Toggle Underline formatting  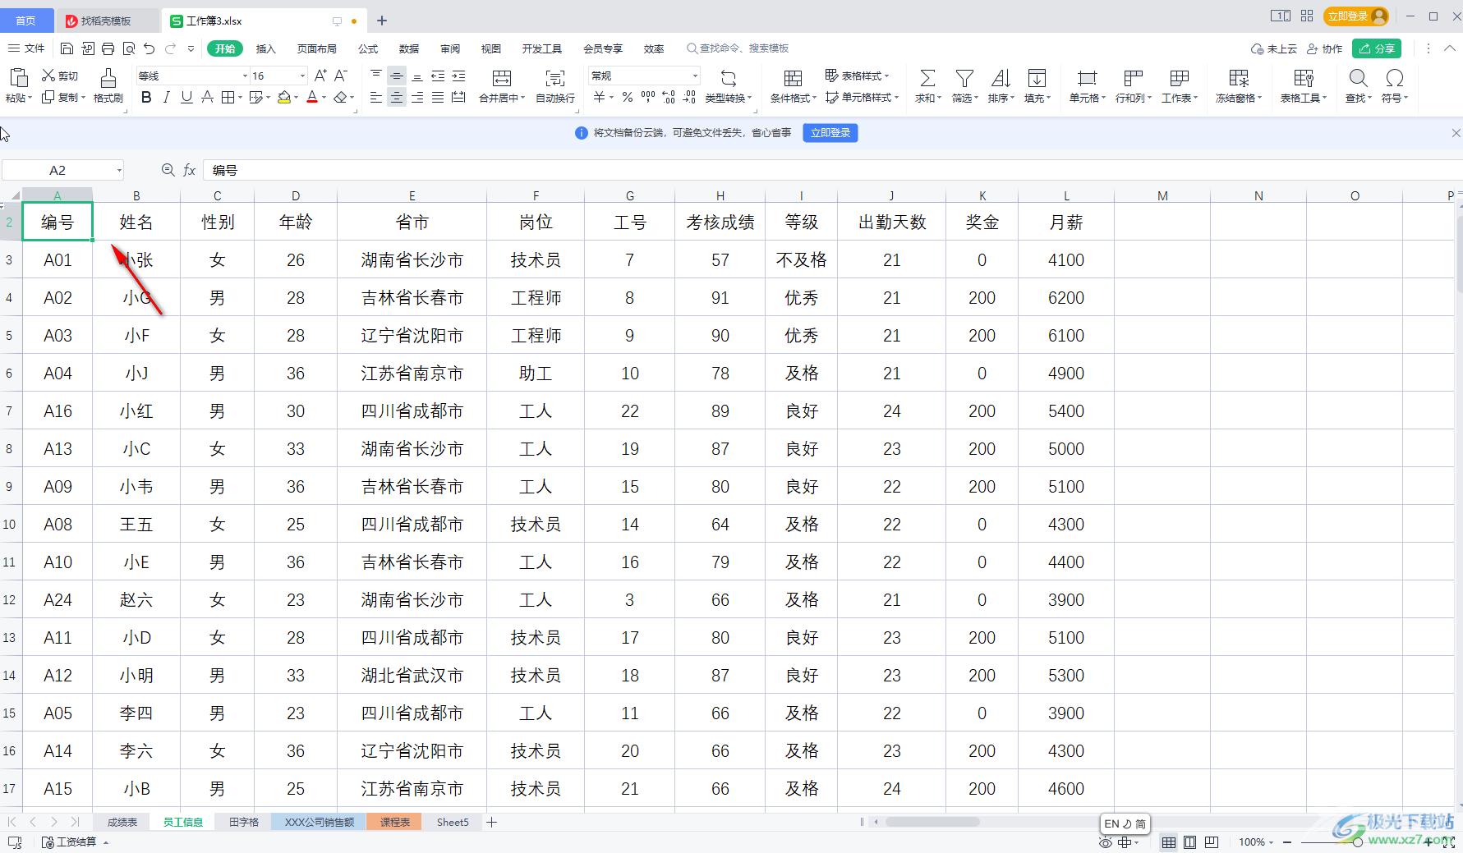(186, 98)
